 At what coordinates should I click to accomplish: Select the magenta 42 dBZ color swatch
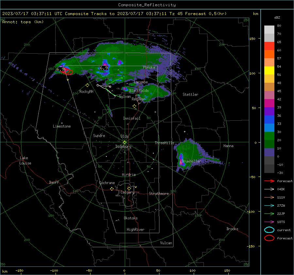pyautogui.click(x=269, y=103)
